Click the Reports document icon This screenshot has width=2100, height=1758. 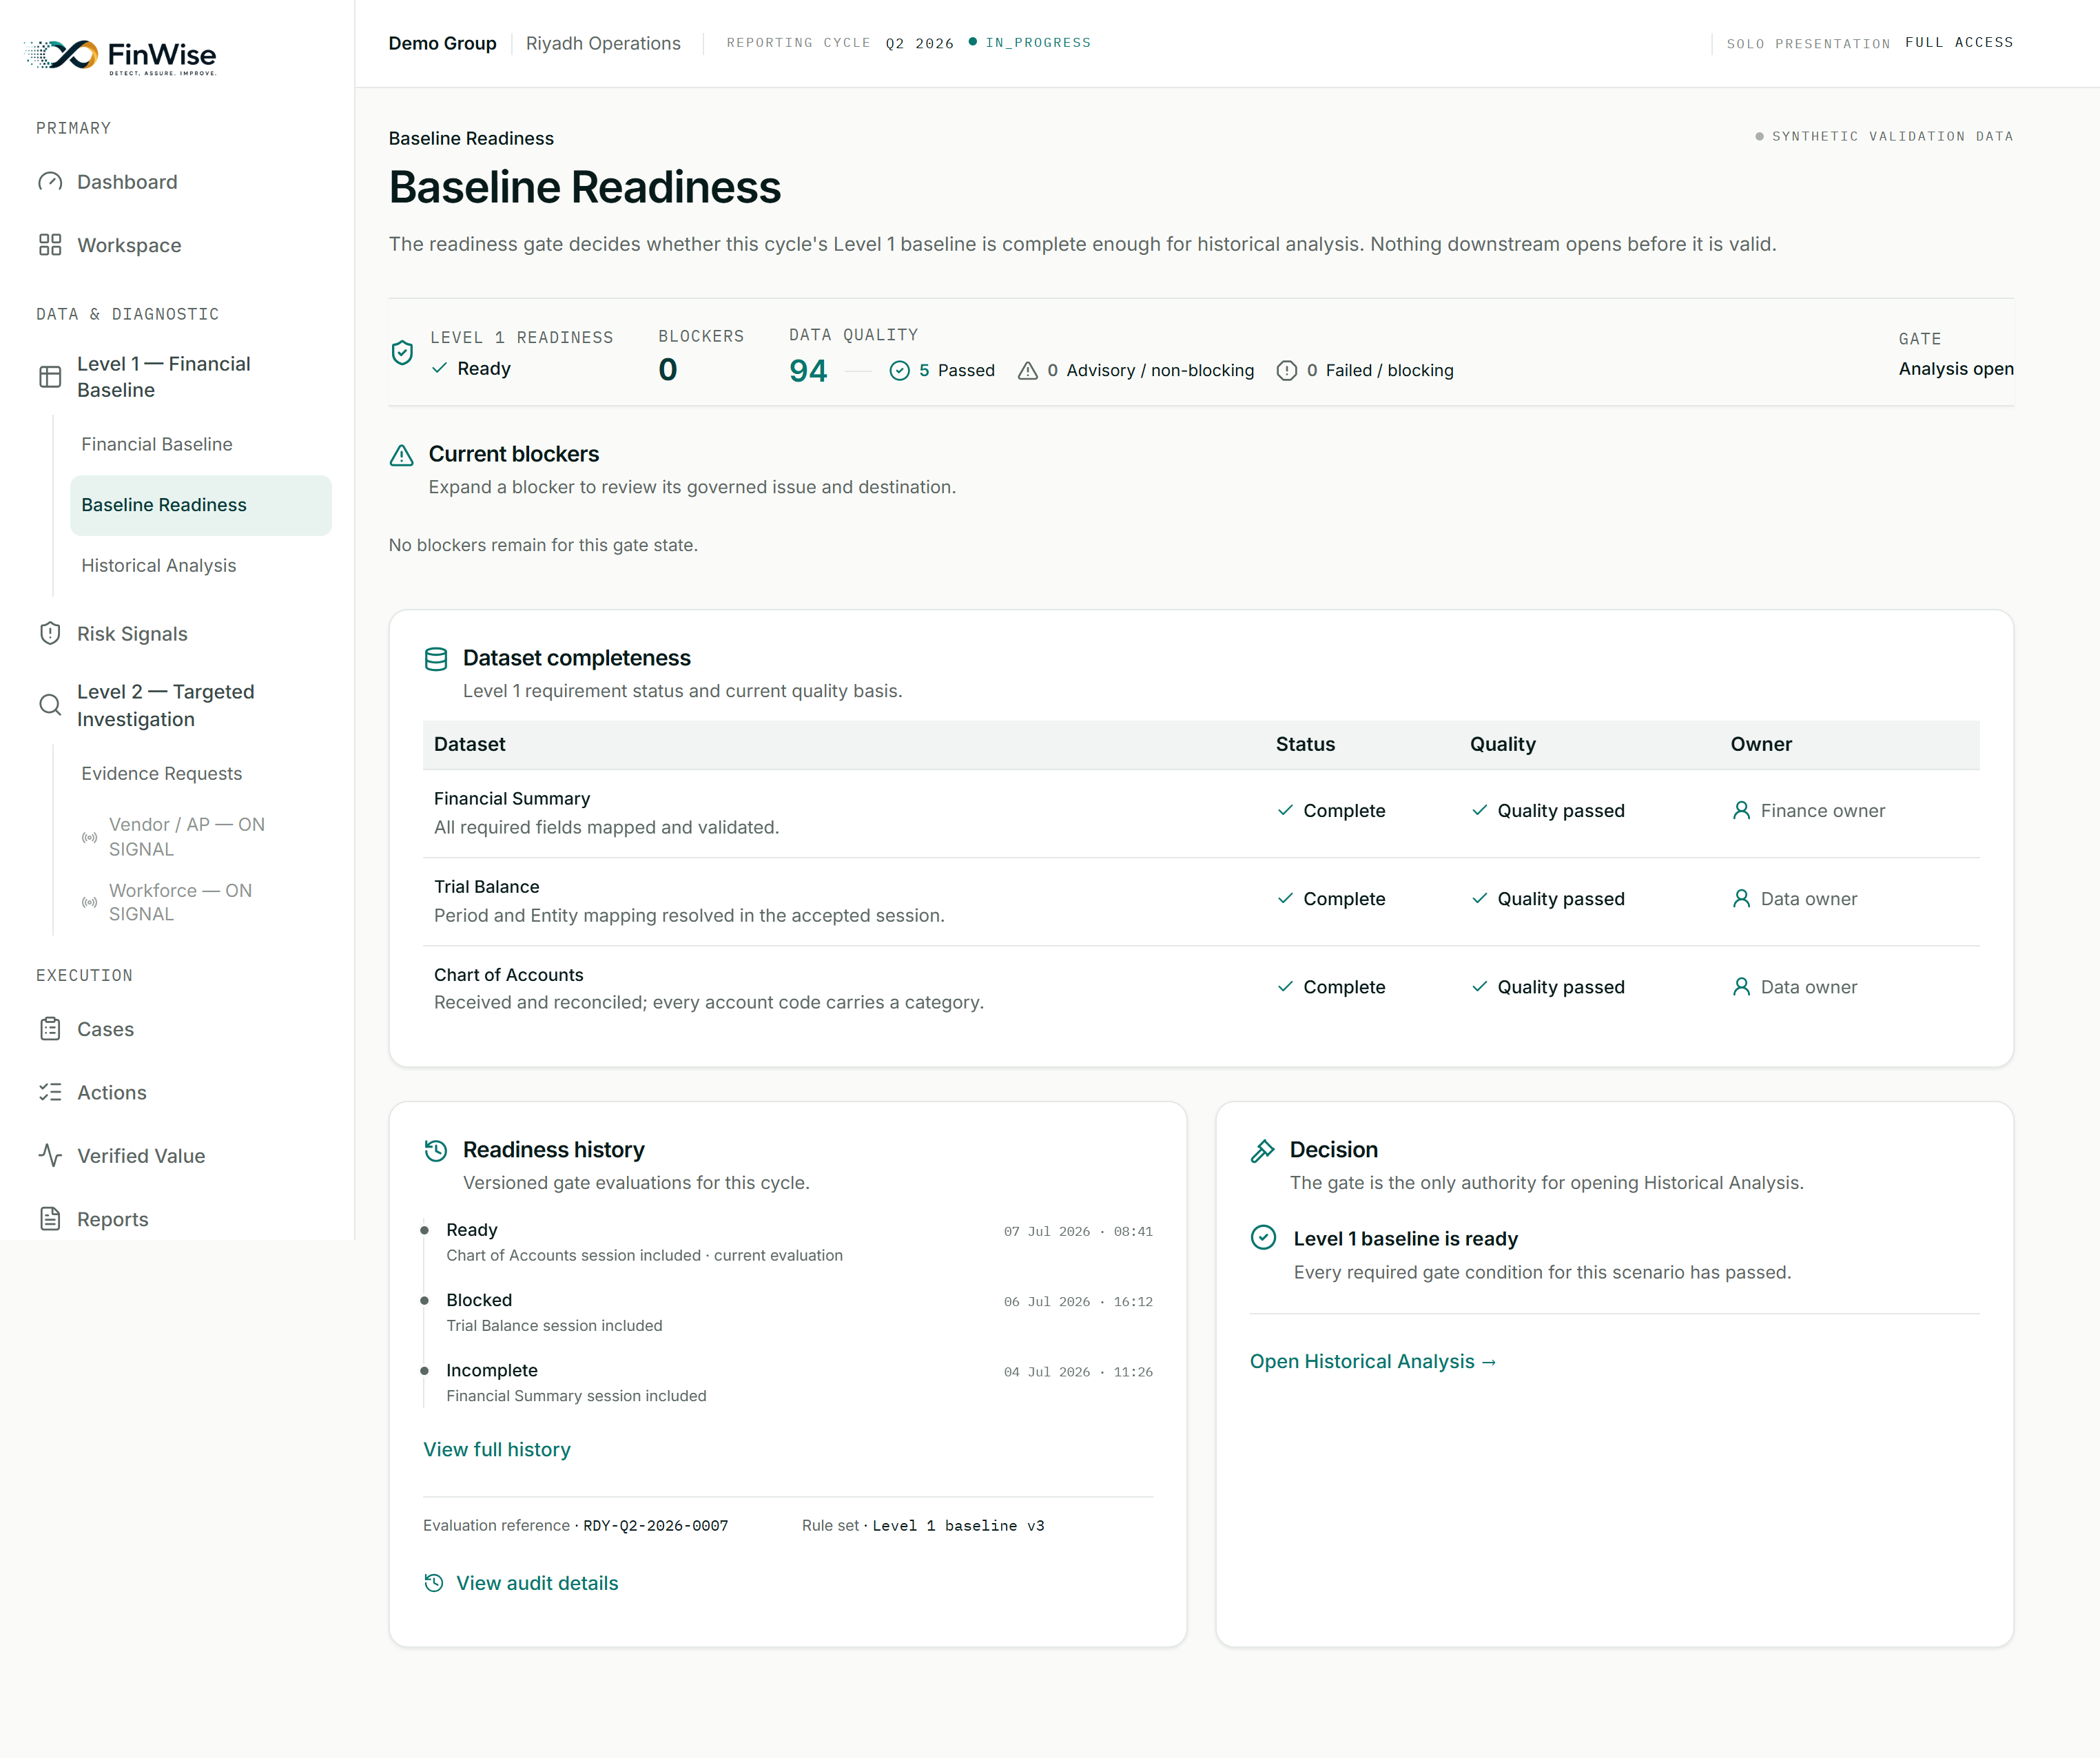pyautogui.click(x=50, y=1219)
